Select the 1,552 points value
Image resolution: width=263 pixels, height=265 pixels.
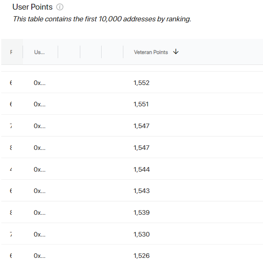click(x=141, y=83)
